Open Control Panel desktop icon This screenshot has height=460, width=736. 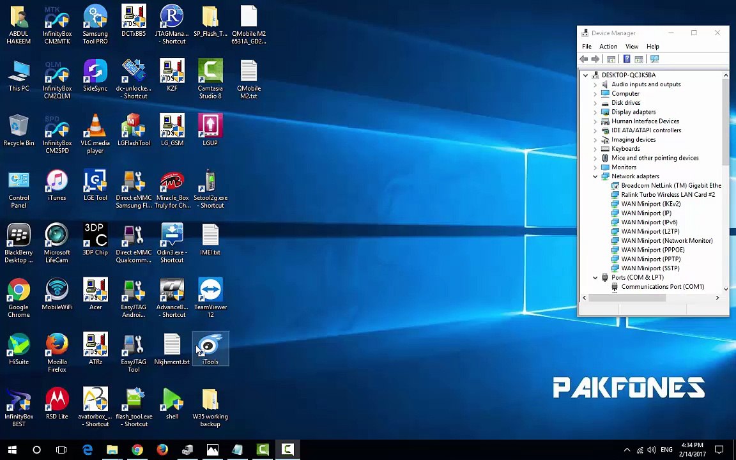click(19, 188)
